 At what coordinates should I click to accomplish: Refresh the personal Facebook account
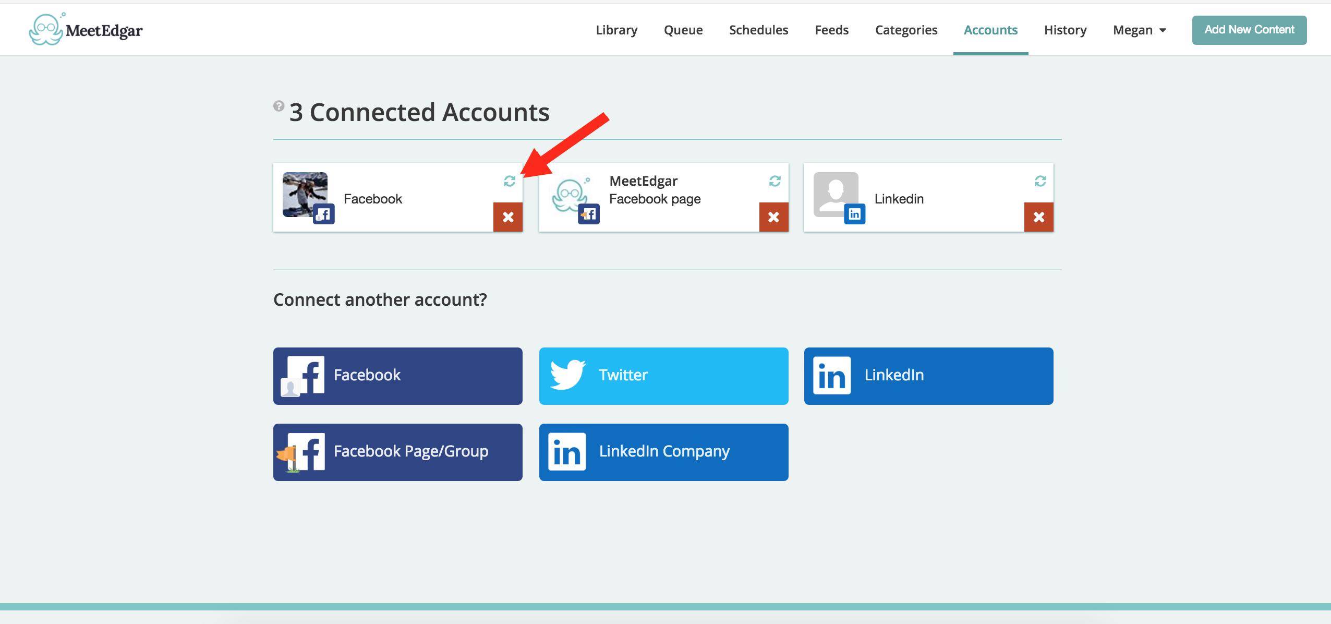click(510, 181)
